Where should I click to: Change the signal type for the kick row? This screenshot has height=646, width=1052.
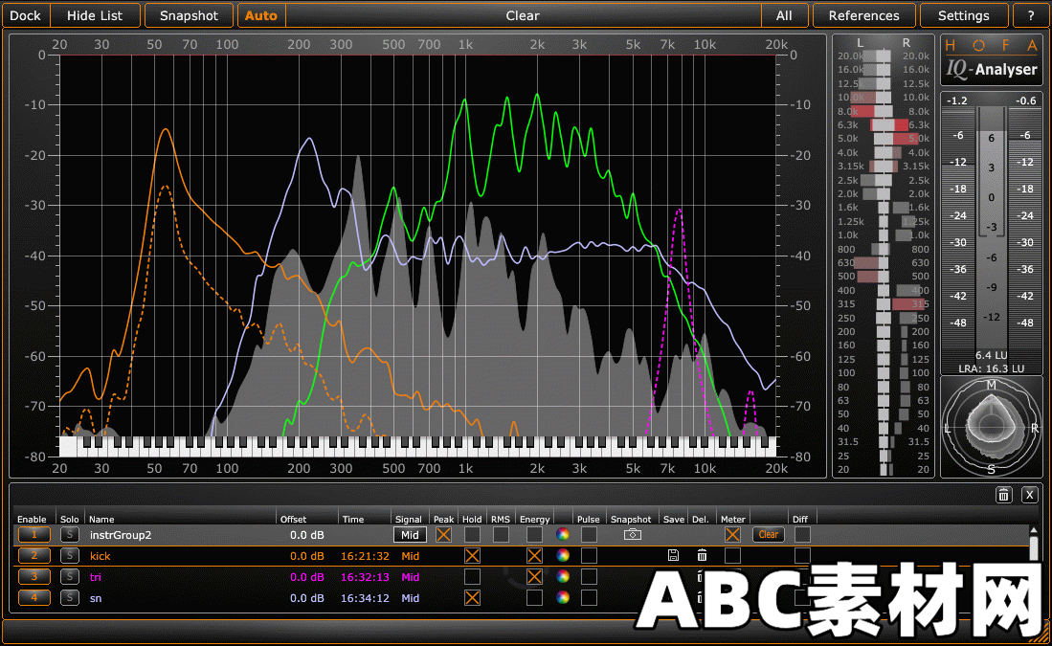(x=409, y=555)
